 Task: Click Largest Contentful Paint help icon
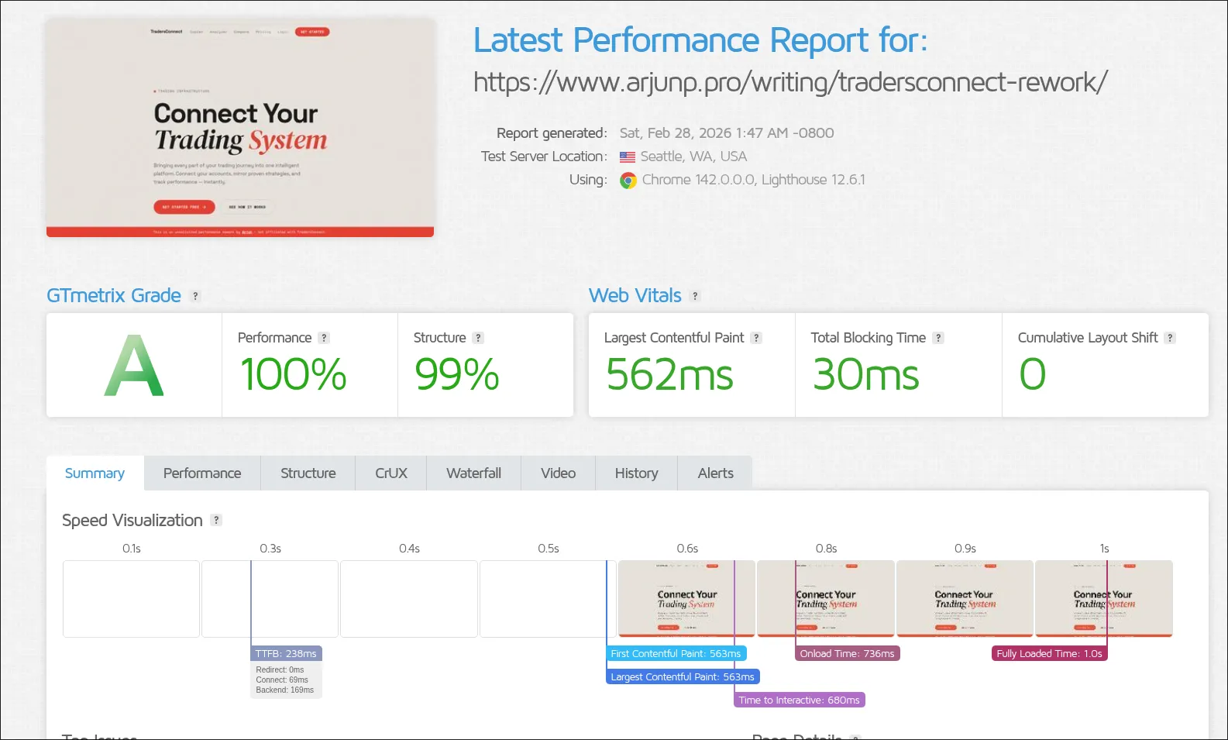[756, 338]
